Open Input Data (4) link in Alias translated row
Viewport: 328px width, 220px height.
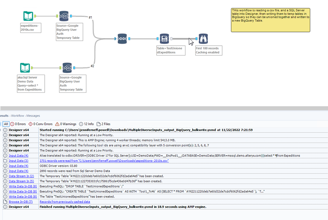click(18, 156)
